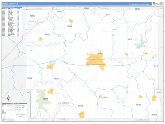
Task: Select the "JASPER COUNTY, IA" title text
Action: pos(10,4)
